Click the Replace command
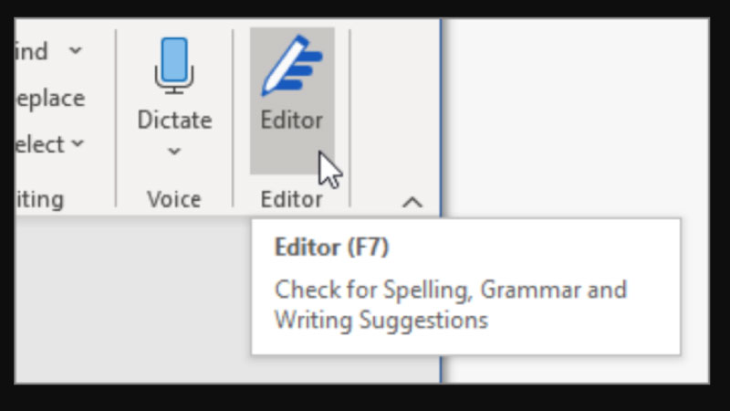The width and height of the screenshot is (730, 411). pyautogui.click(x=50, y=98)
